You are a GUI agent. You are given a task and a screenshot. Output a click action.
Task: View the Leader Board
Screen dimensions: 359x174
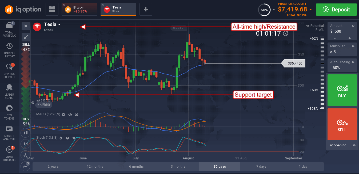9,92
